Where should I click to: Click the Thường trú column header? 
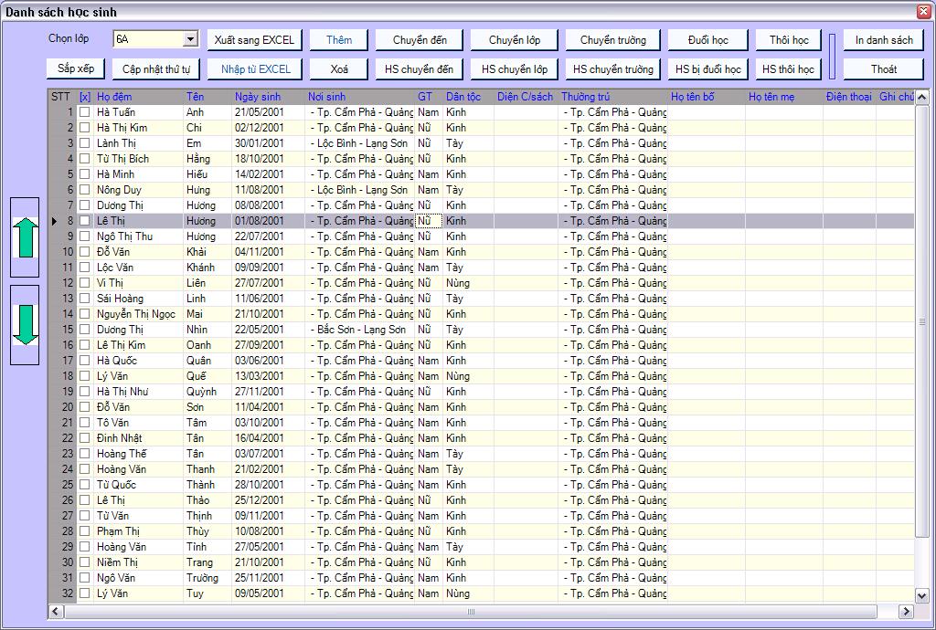(613, 97)
